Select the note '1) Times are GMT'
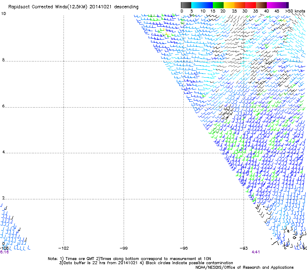The height and width of the screenshot is (270, 307). coord(77,259)
